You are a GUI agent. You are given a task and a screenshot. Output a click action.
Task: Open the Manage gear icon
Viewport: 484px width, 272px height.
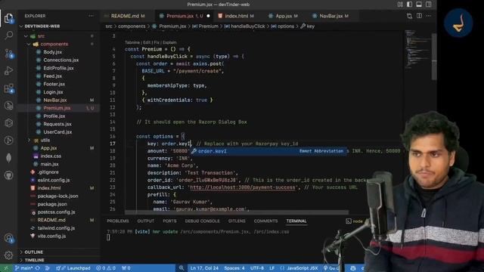point(8,255)
